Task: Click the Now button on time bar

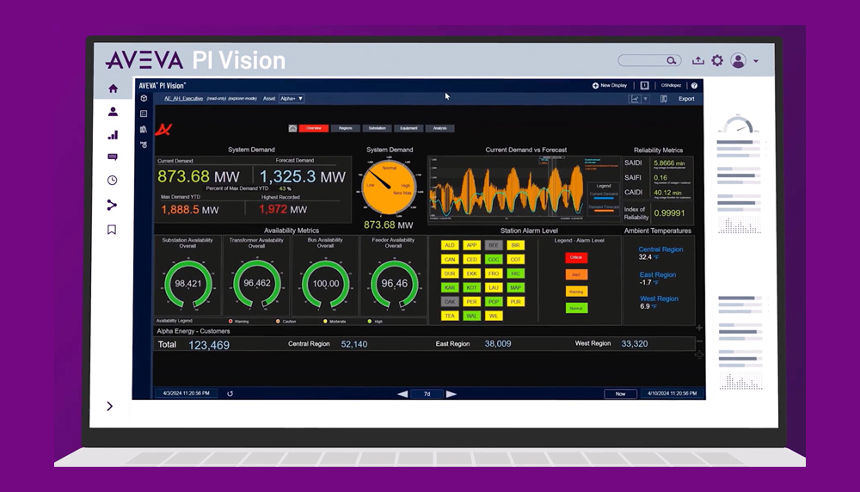Action: (620, 394)
